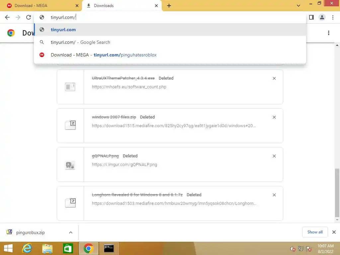The height and width of the screenshot is (255, 340).
Task: Click the gQPNALP.png image file icon
Action: pyautogui.click(x=70, y=165)
